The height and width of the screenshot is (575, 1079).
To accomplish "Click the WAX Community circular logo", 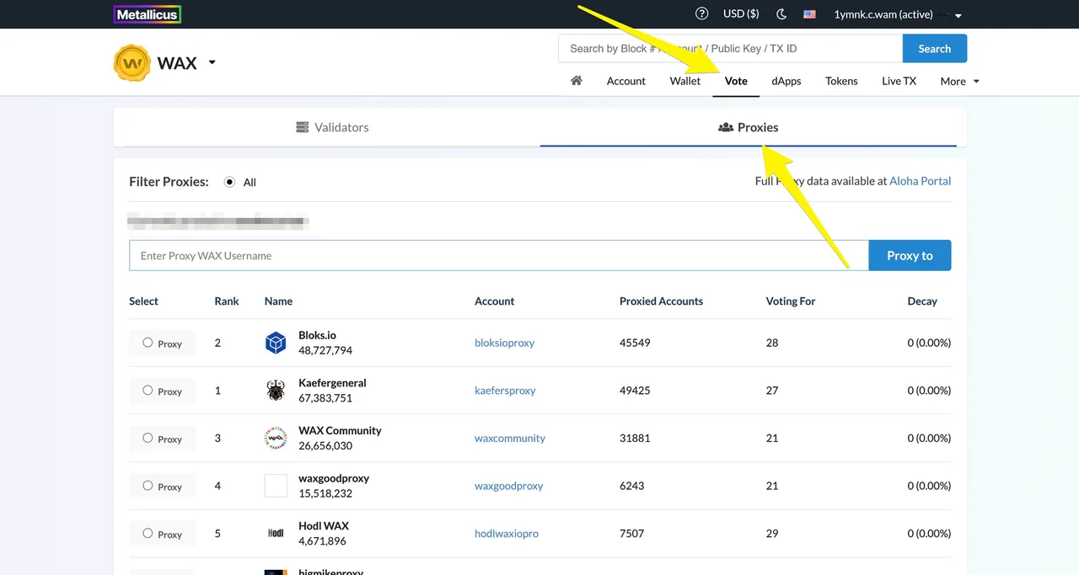I will (276, 438).
